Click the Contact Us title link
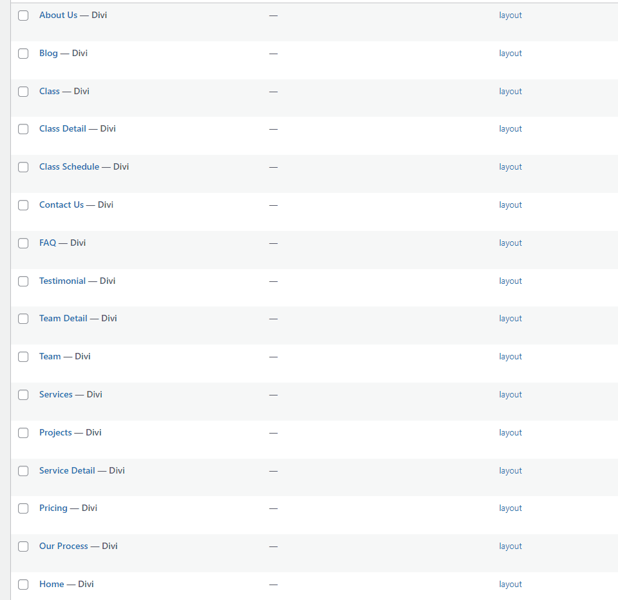The width and height of the screenshot is (618, 600). point(61,205)
